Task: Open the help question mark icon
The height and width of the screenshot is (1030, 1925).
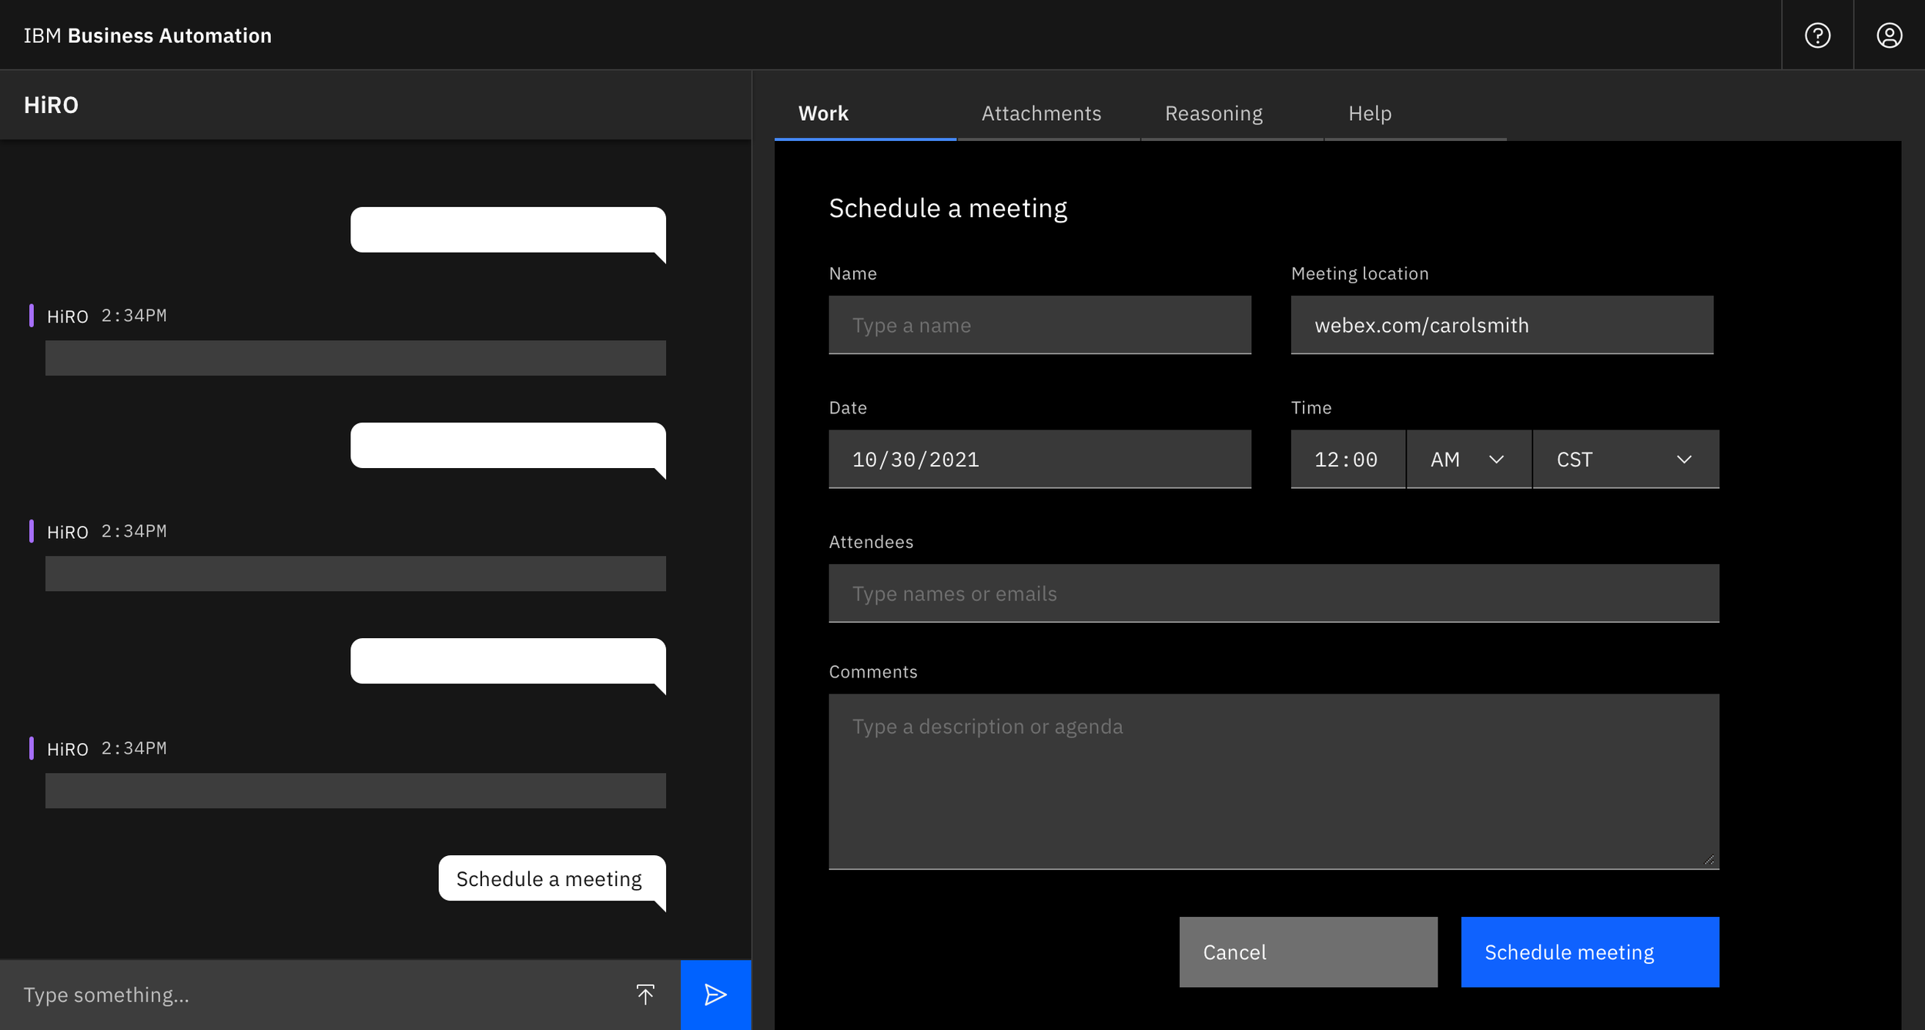Action: click(1817, 35)
